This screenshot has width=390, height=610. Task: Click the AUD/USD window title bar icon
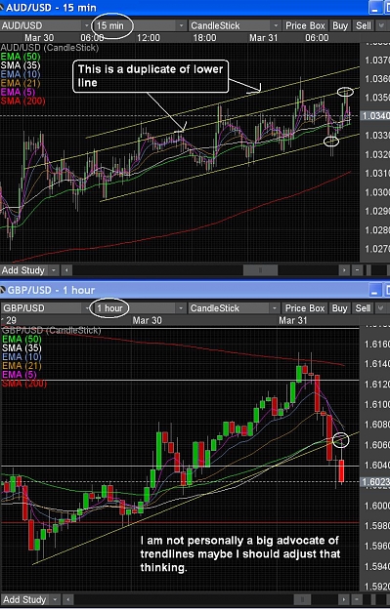coord(2,8)
